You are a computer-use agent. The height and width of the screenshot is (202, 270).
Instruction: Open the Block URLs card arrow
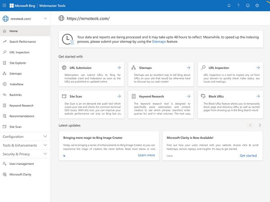coord(258,96)
